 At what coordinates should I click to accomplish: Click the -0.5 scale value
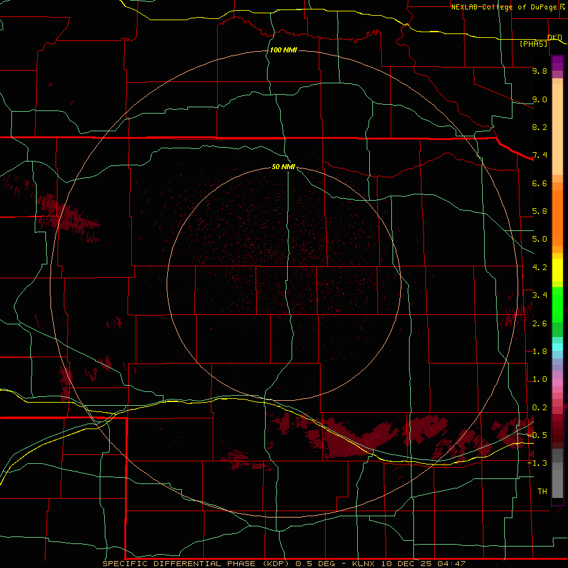point(536,435)
